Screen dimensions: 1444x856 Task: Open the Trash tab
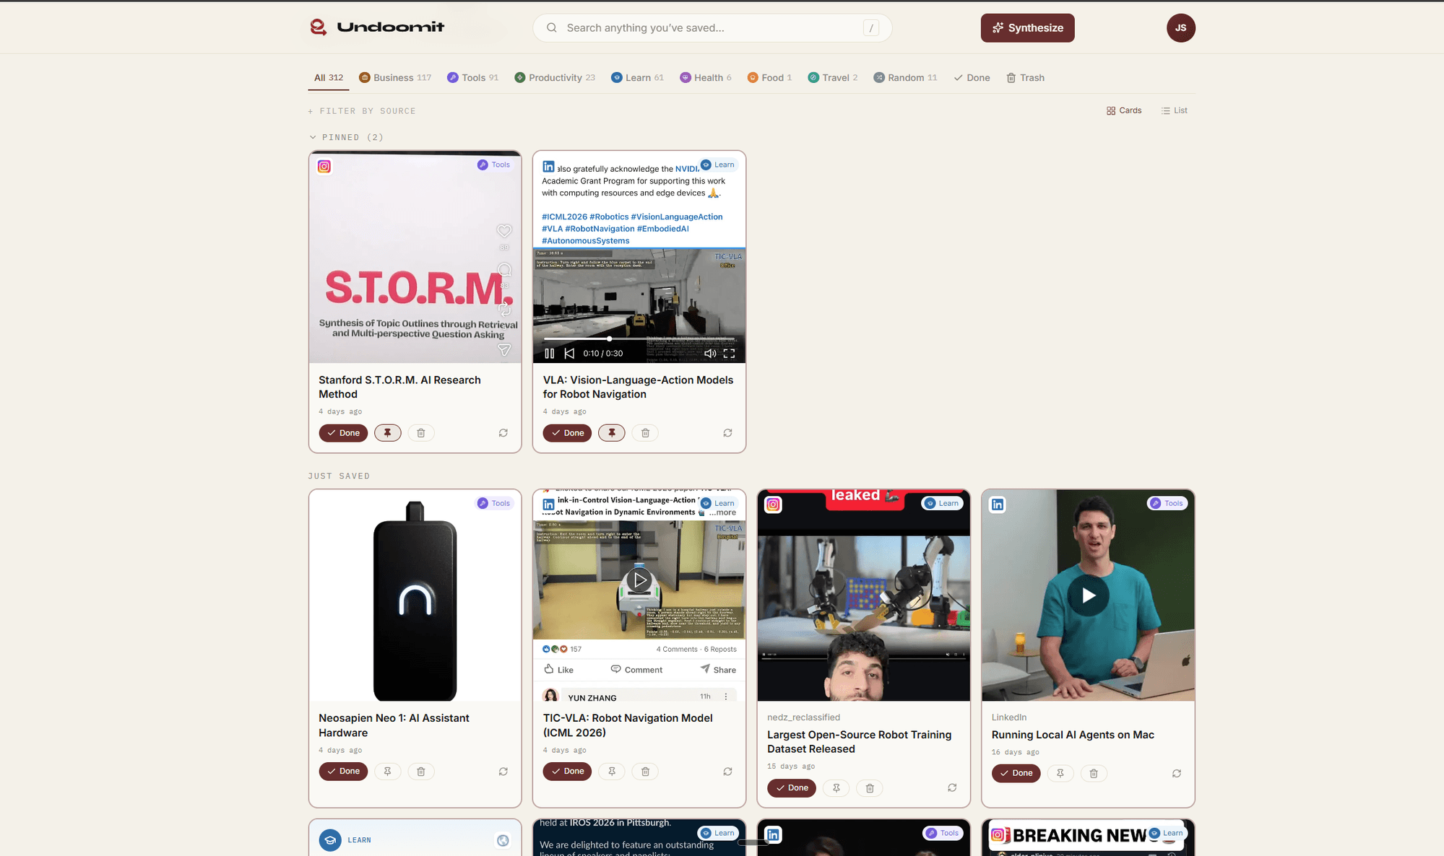[x=1025, y=78]
